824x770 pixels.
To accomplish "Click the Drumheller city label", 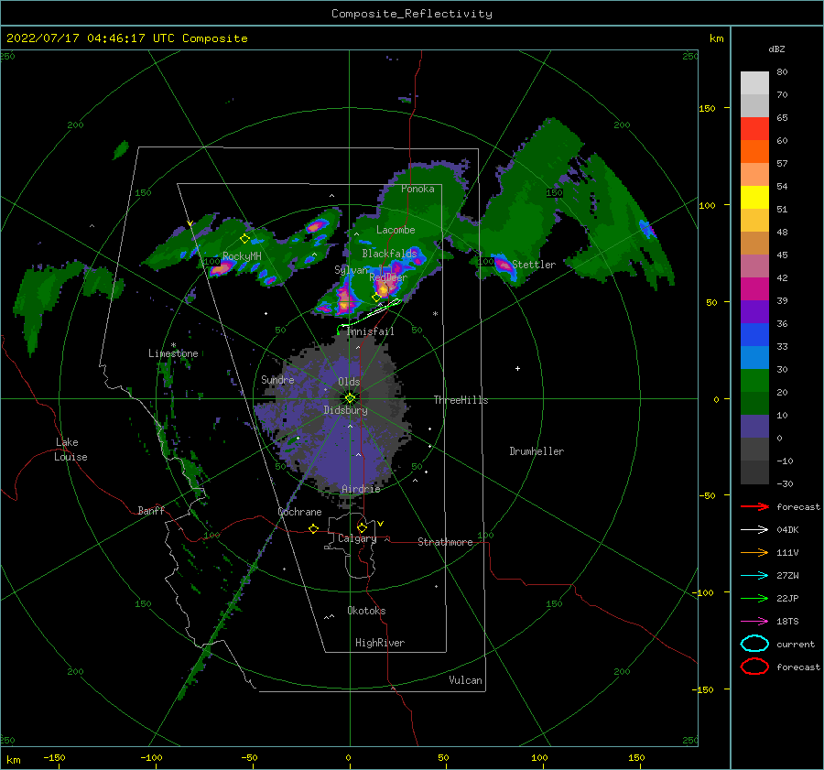I will point(537,451).
